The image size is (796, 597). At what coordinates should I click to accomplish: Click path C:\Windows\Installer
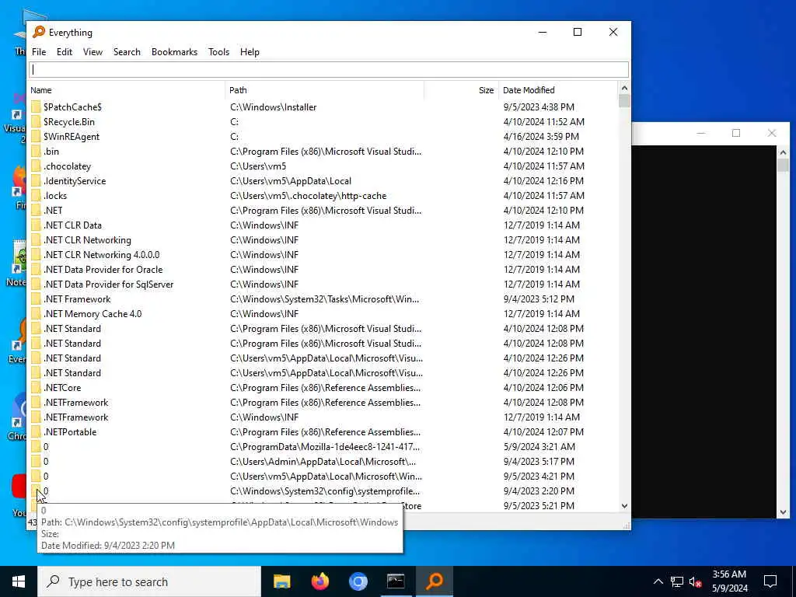(273, 107)
